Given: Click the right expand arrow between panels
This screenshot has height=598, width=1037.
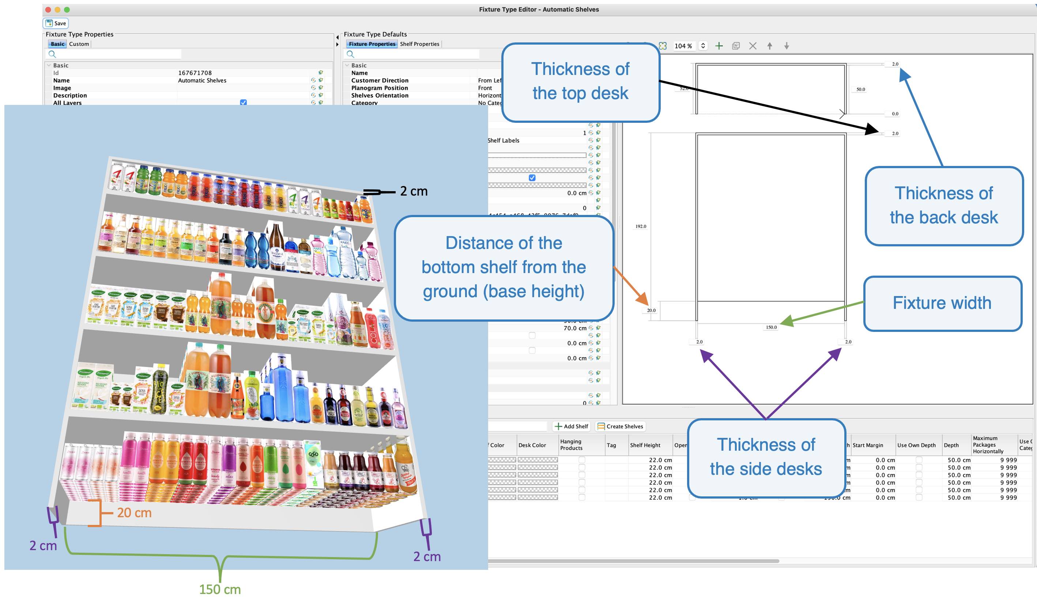Looking at the screenshot, I should click(x=337, y=44).
